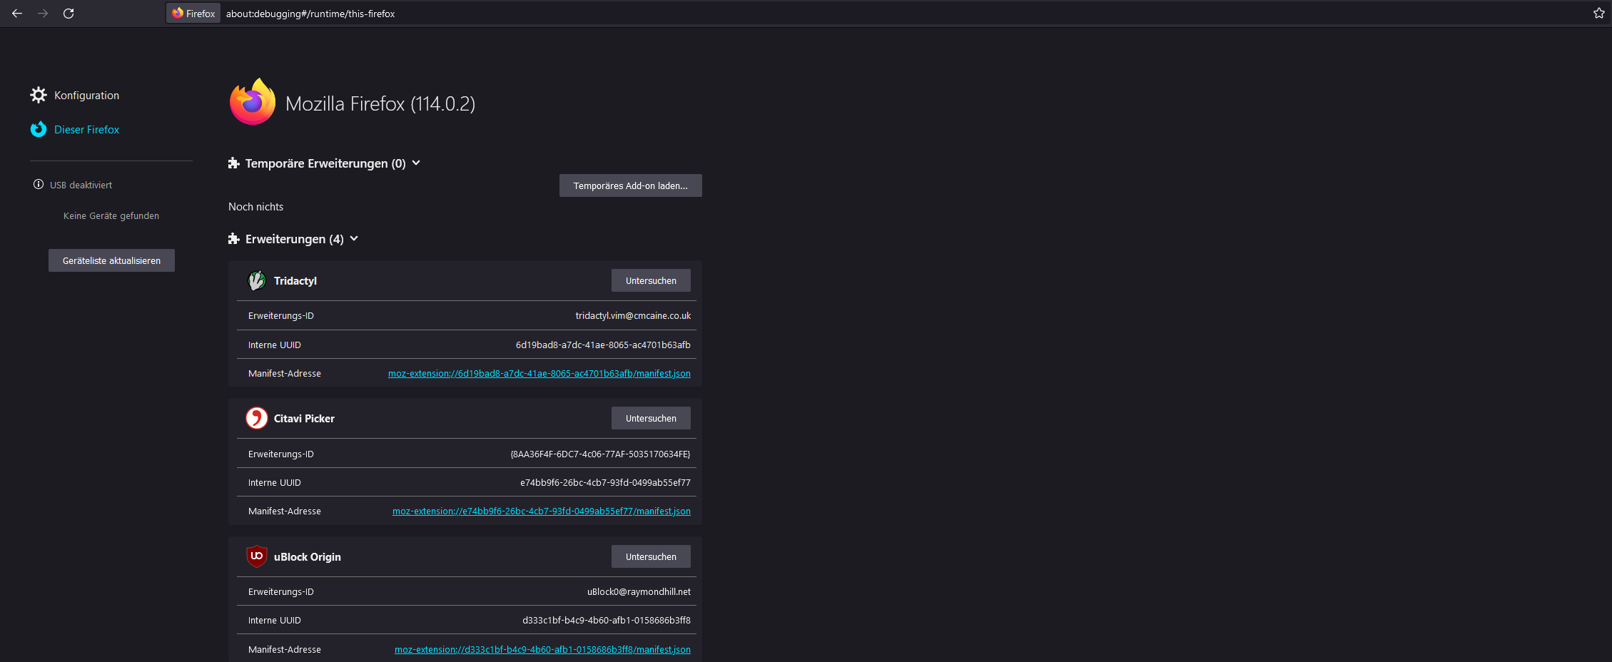The height and width of the screenshot is (662, 1612).
Task: Click the uBlock Origin shield icon
Action: click(x=257, y=556)
